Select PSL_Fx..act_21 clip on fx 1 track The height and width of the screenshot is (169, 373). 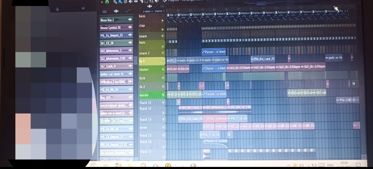click(263, 59)
